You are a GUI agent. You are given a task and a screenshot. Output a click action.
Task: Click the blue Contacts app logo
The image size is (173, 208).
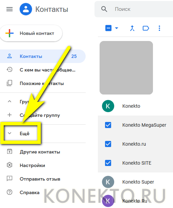coord(26,9)
